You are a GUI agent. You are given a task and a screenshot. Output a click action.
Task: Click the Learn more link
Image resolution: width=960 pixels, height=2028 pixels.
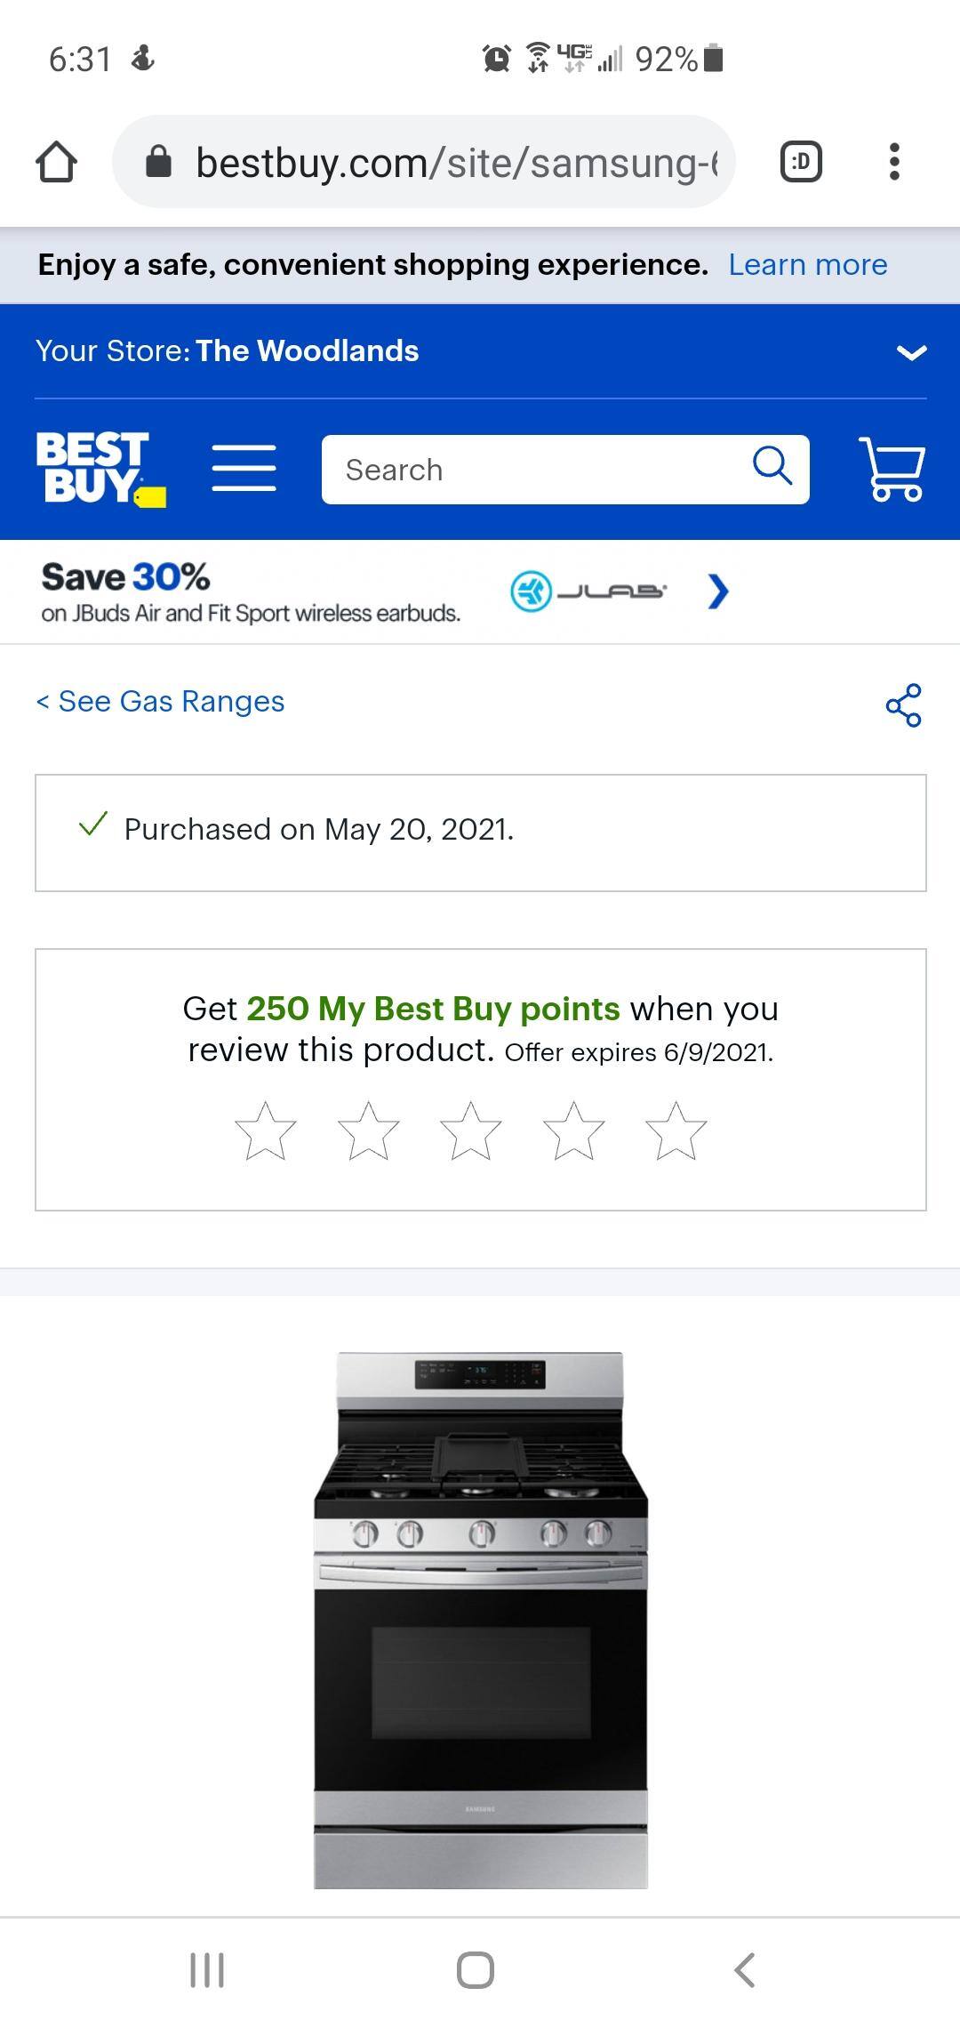point(807,264)
